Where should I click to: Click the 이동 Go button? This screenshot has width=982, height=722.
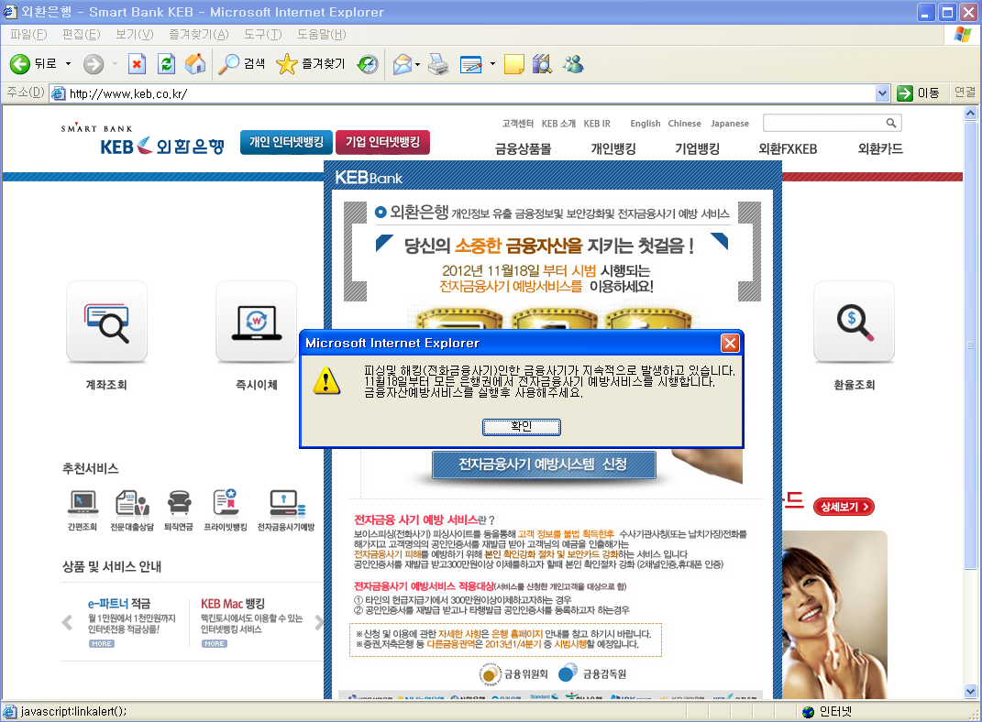(x=920, y=93)
